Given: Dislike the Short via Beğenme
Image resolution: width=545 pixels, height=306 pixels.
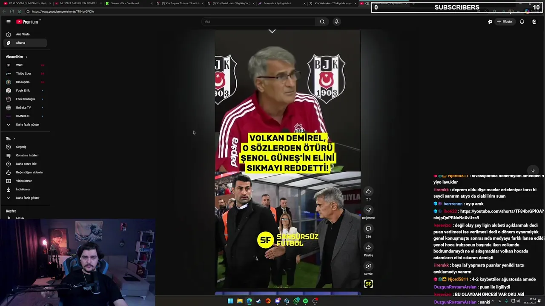Looking at the screenshot, I should tap(368, 210).
